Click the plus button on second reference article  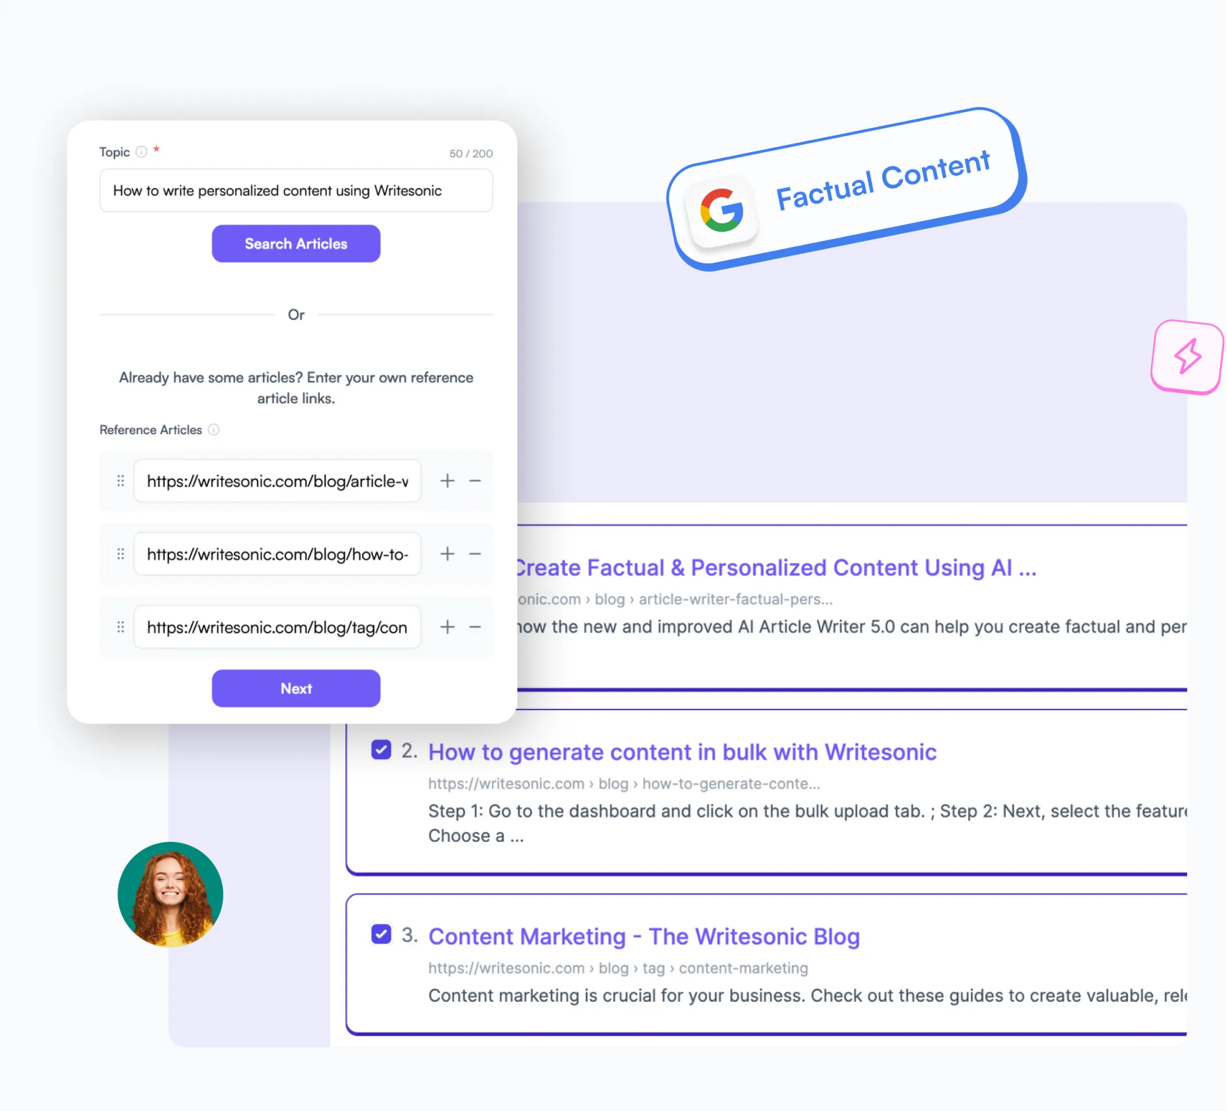tap(447, 554)
